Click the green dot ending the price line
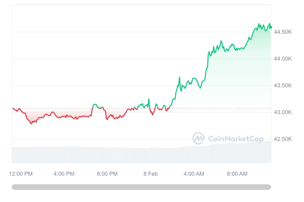304x202 pixels. tap(271, 27)
